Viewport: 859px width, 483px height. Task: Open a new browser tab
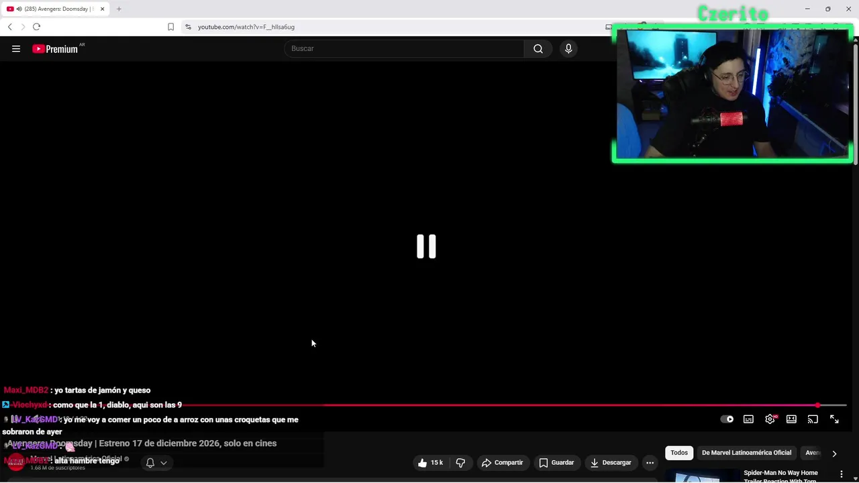[x=119, y=9]
